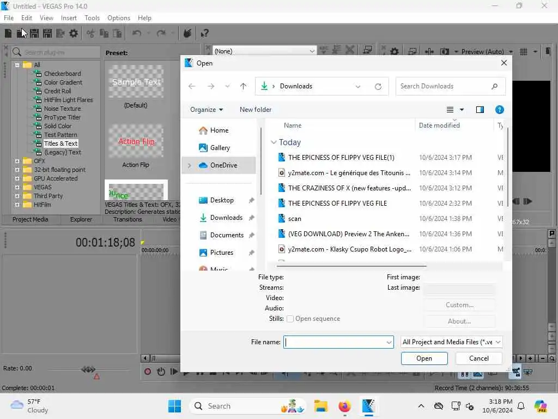Click Copy icon in VEGAS toolbar
This screenshot has height=419, width=558.
pyautogui.click(x=104, y=33)
